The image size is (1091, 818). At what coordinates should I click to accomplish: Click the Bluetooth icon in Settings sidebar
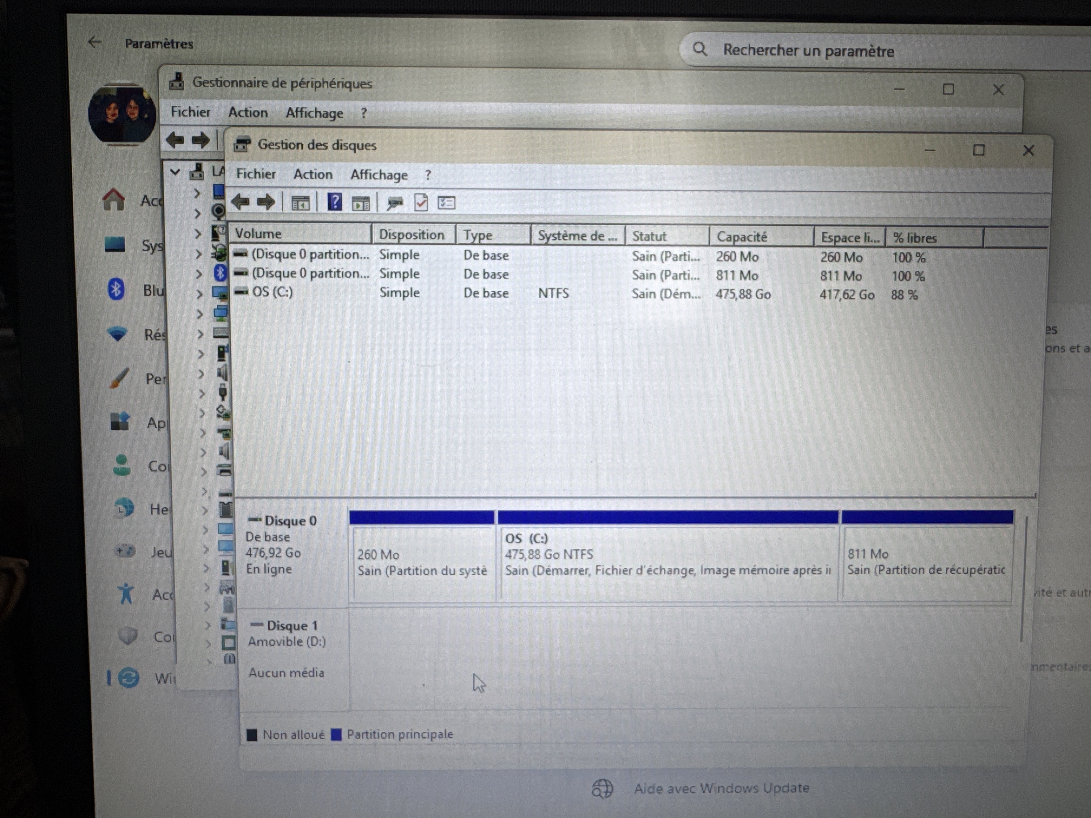point(116,289)
